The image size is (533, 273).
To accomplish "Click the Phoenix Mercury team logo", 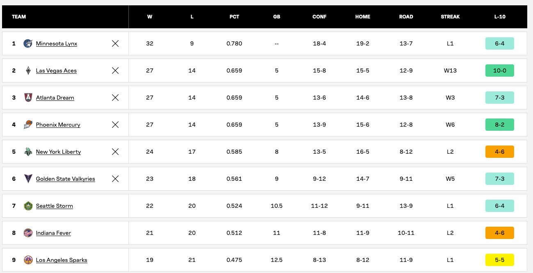I will [28, 125].
